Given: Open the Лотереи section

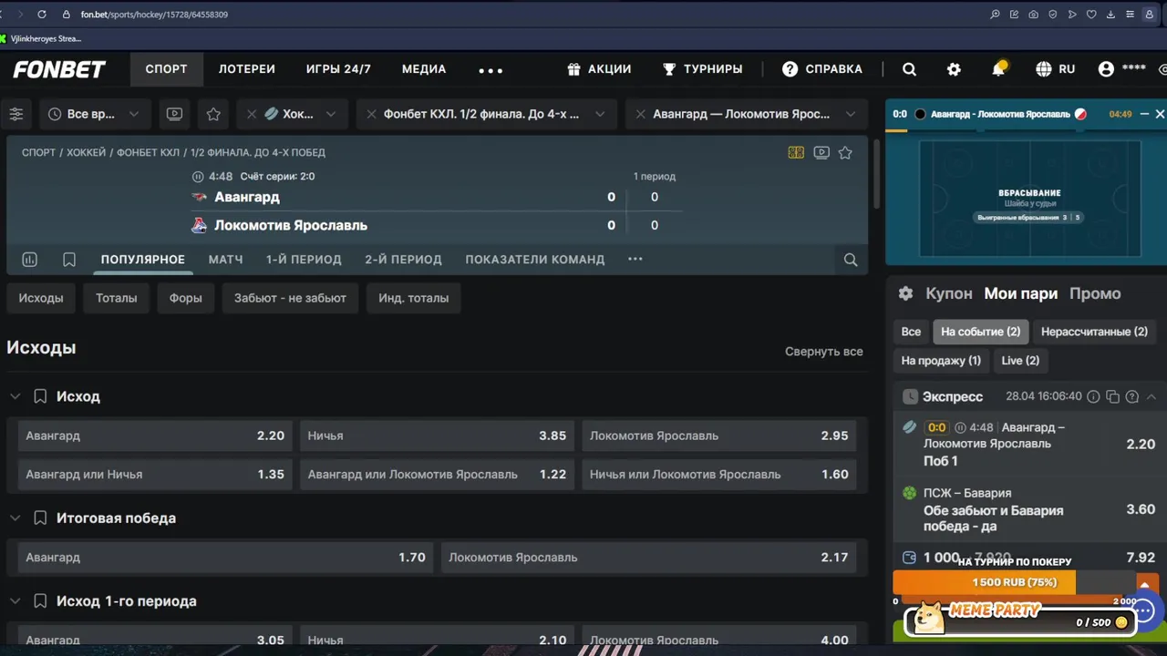Looking at the screenshot, I should click(x=247, y=69).
